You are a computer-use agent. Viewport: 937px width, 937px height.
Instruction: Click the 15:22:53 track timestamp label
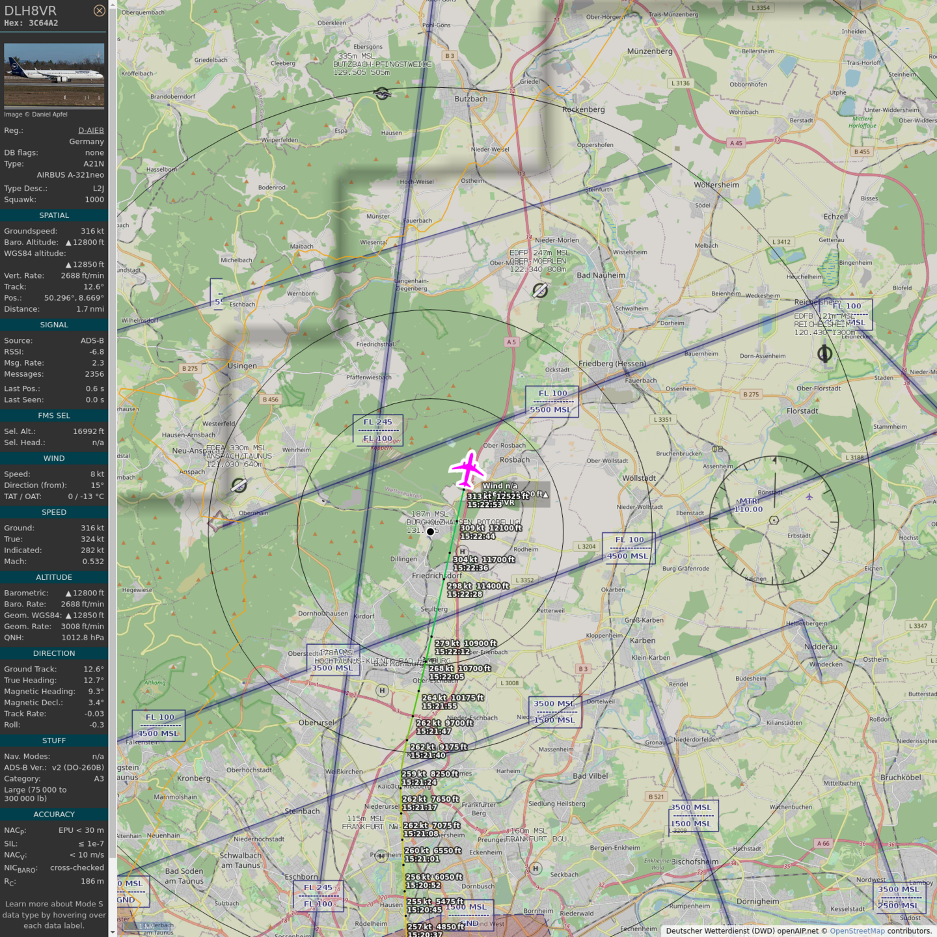click(x=484, y=504)
